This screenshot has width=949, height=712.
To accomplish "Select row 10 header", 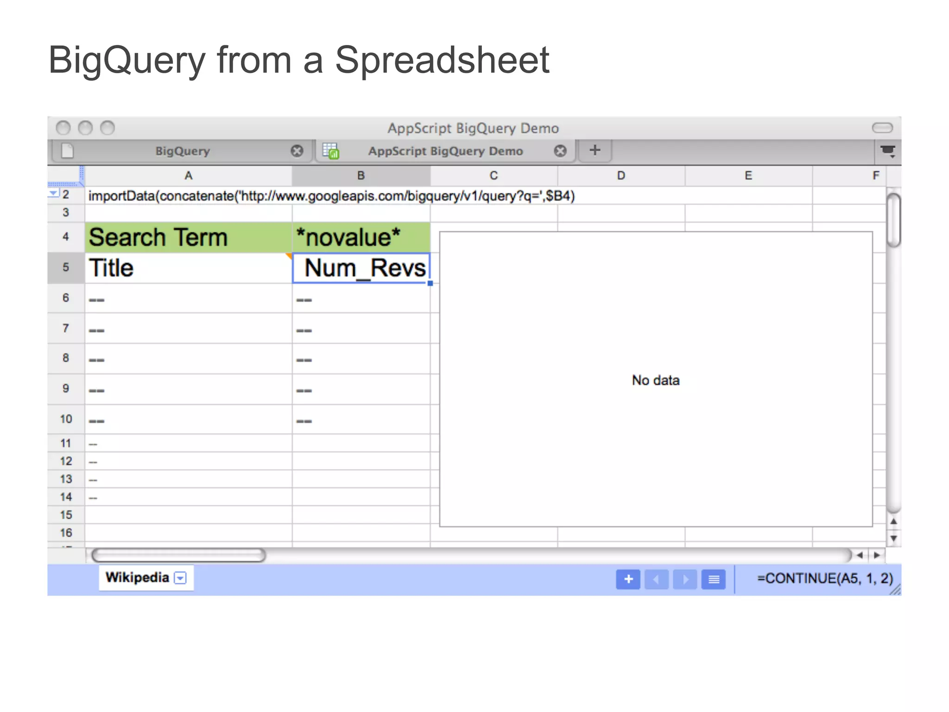I will 66,419.
